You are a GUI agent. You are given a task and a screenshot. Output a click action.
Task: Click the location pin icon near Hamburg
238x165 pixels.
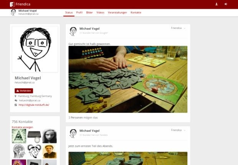pyautogui.click(x=15, y=96)
